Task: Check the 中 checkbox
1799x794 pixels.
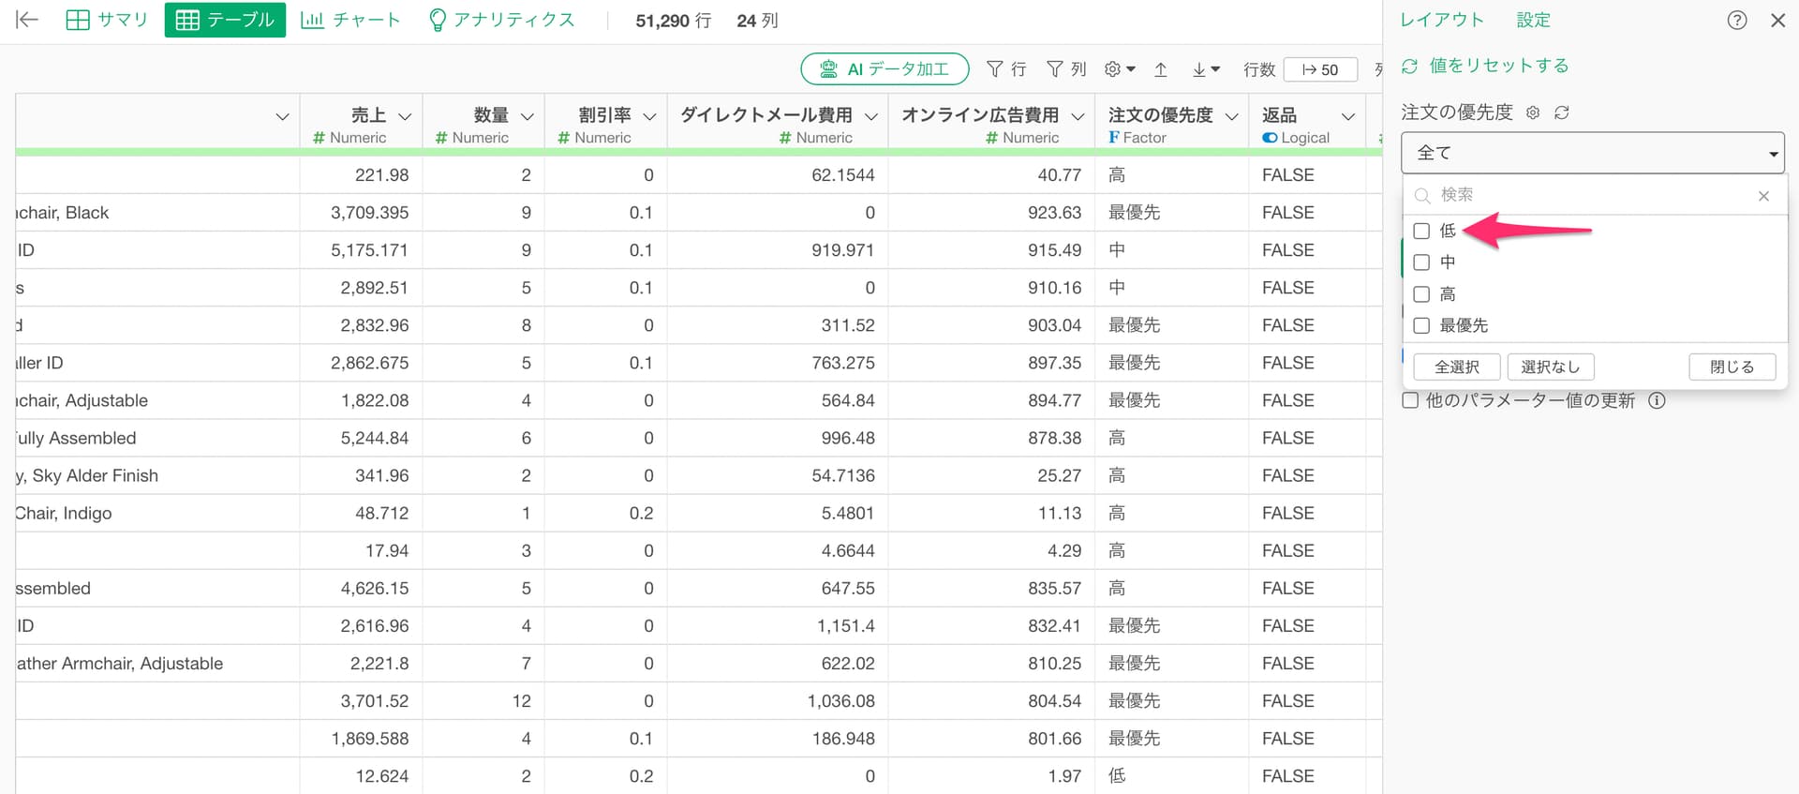Action: (x=1421, y=262)
